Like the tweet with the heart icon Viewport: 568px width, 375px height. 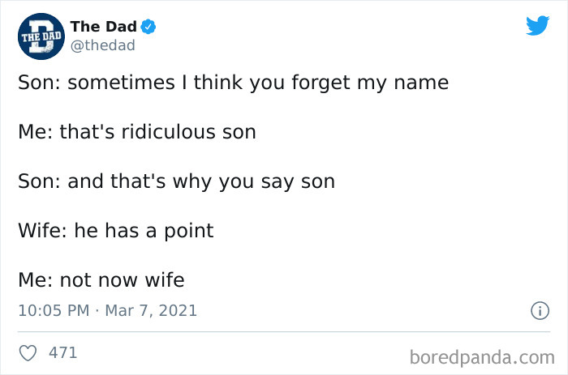[x=28, y=353]
